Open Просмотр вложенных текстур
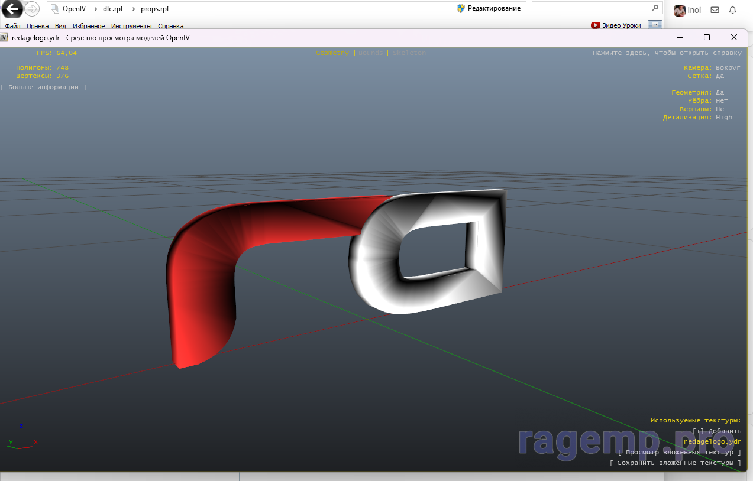 (680, 452)
